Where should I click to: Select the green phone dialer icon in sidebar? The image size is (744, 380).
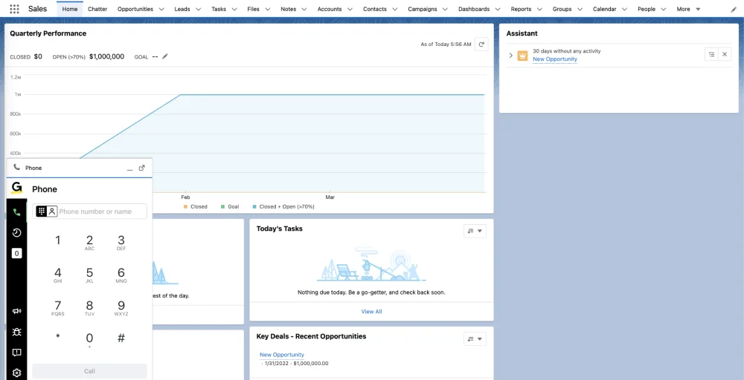click(16, 212)
